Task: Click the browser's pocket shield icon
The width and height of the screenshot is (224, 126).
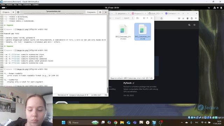Action: pos(179,18)
